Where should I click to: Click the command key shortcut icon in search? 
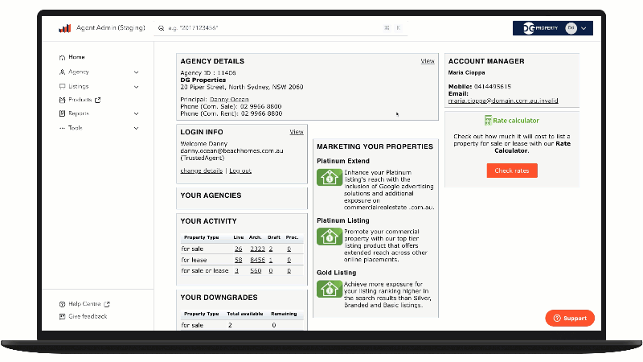(387, 28)
